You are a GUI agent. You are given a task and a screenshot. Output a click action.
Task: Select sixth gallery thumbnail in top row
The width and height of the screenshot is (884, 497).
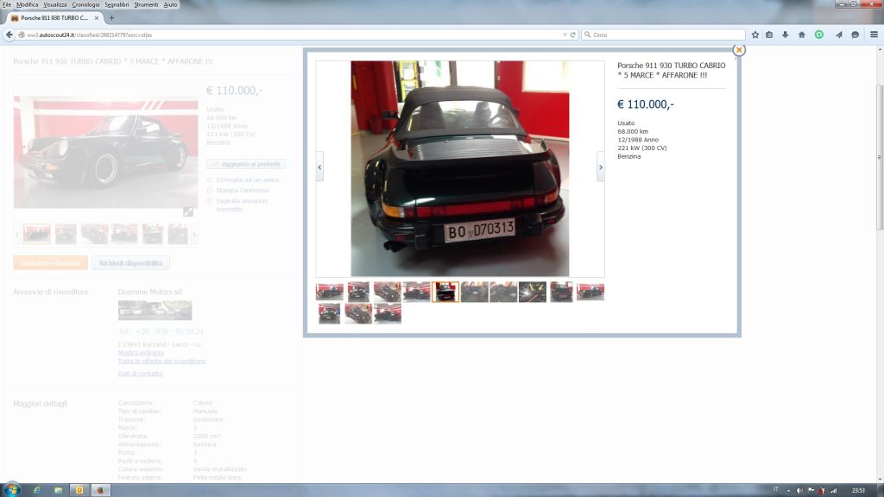[x=475, y=292]
